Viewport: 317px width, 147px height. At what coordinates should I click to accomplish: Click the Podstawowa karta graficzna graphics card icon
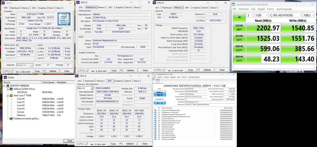click(x=11, y=119)
